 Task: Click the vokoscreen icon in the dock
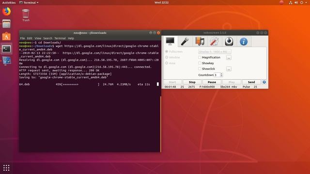click(6, 60)
